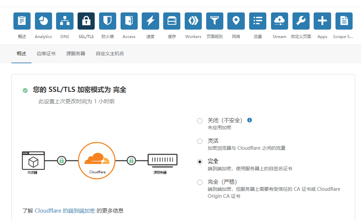361x220 pixels.
Task: Open the 防火墙 firewall shield icon
Action: click(x=107, y=21)
